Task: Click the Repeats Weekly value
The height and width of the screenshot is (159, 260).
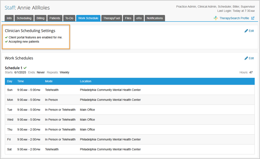Action: point(64,72)
